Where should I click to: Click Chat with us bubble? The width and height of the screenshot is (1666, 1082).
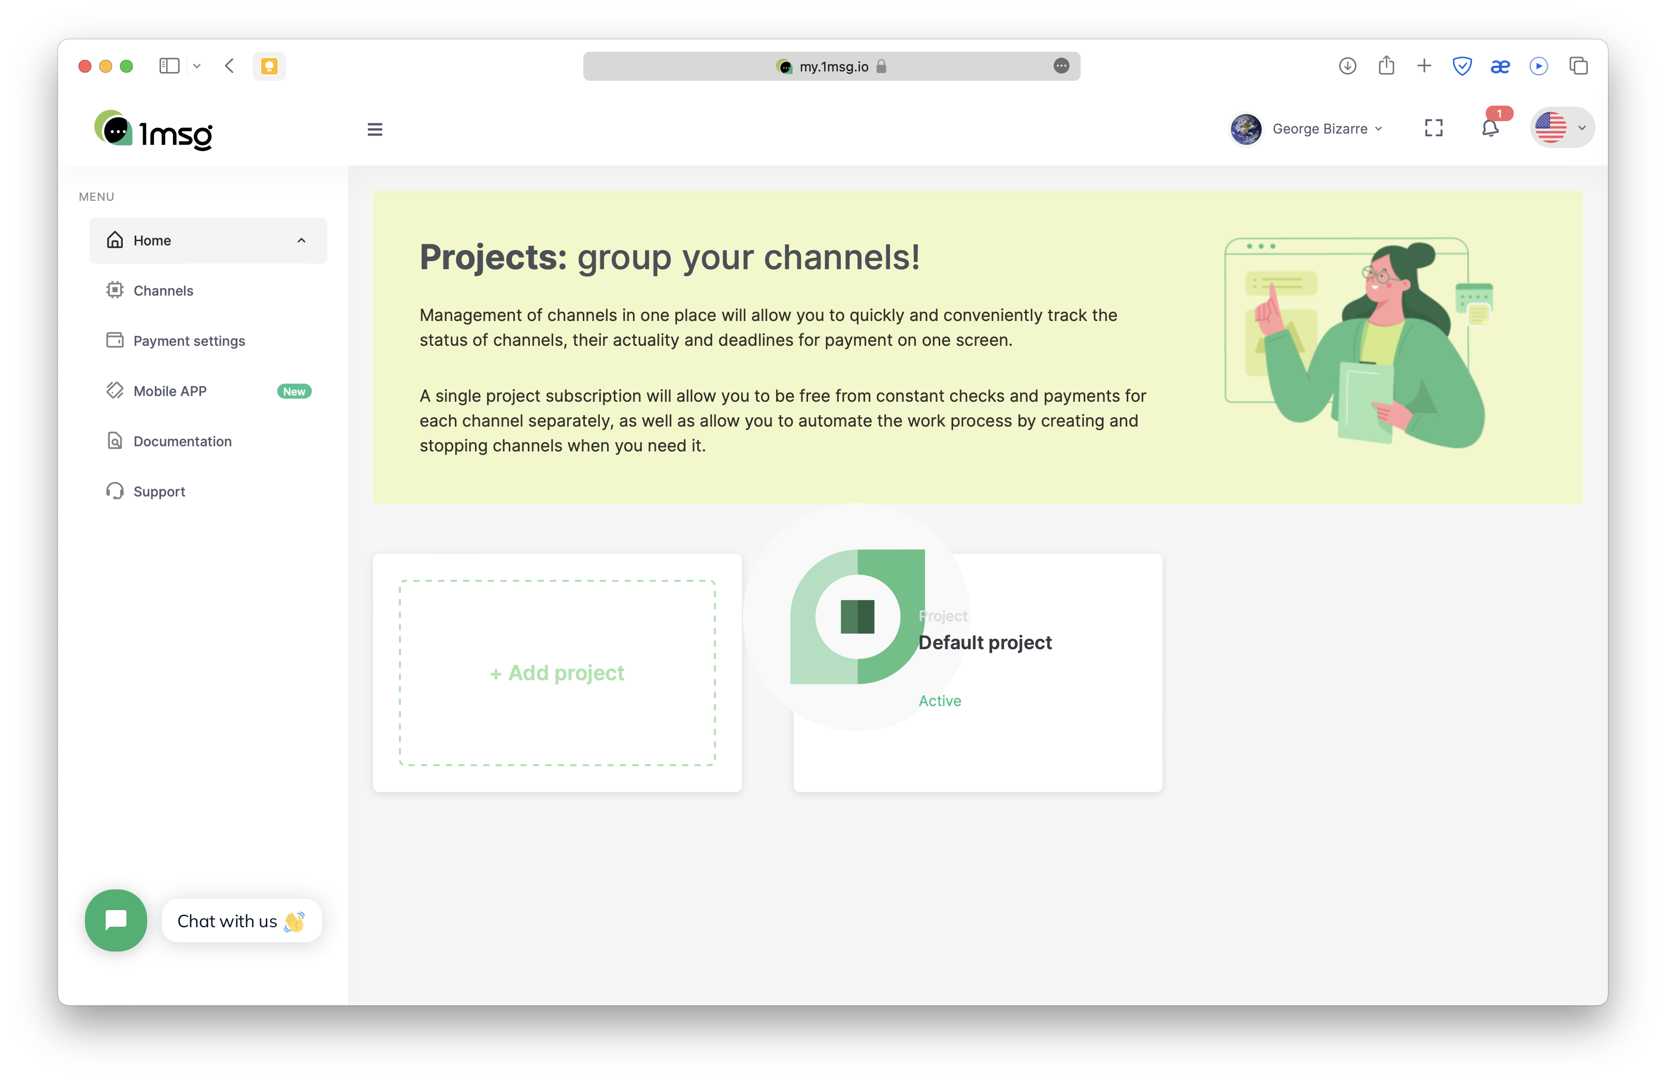click(241, 920)
